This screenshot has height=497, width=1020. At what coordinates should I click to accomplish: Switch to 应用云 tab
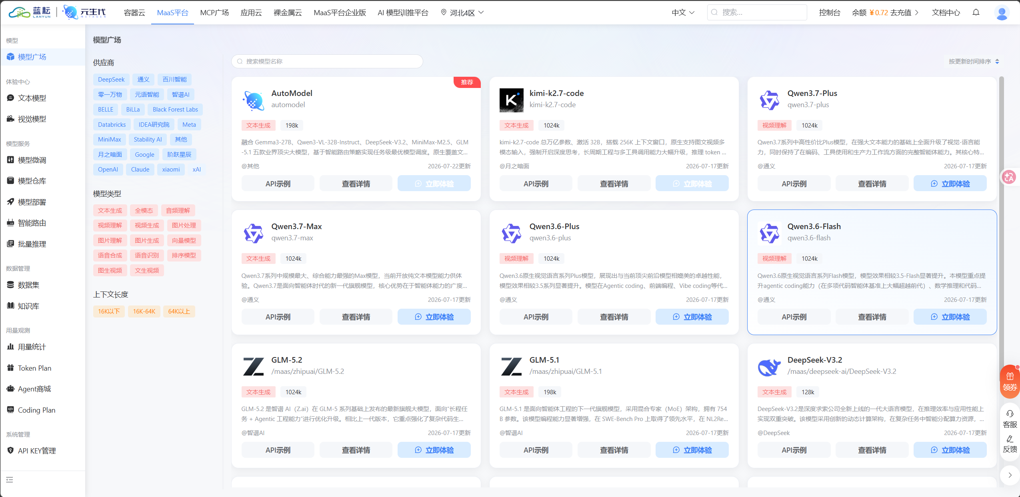point(251,12)
